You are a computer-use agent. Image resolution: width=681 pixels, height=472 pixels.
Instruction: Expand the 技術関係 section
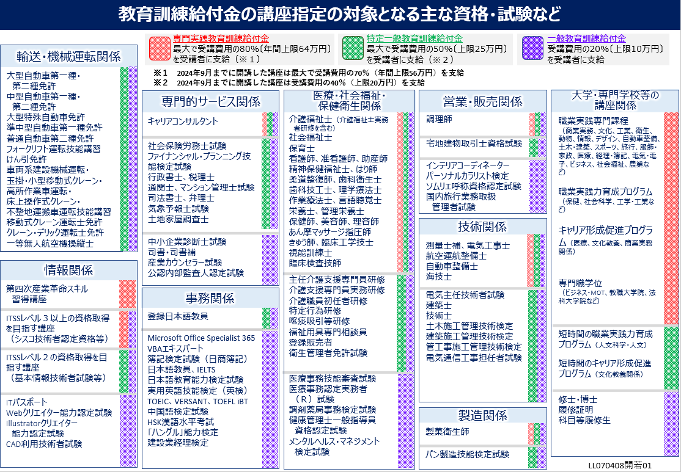point(482,225)
